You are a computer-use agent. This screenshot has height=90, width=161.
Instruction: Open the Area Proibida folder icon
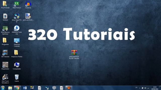click(5, 4)
